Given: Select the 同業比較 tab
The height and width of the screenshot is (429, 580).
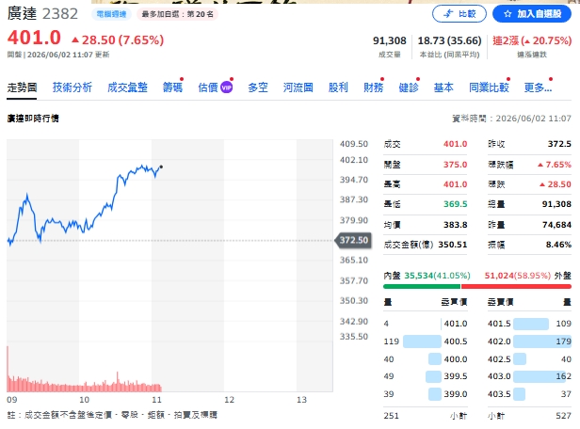Looking at the screenshot, I should click(489, 87).
